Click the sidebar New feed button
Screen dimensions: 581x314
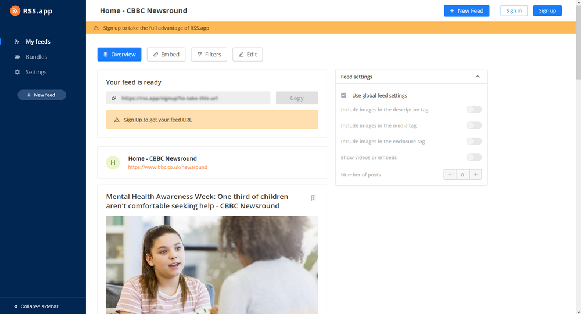point(42,95)
